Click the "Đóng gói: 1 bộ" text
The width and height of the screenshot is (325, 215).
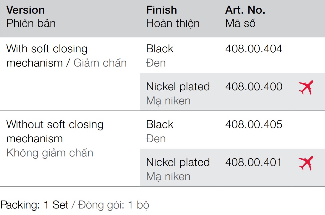click(114, 205)
